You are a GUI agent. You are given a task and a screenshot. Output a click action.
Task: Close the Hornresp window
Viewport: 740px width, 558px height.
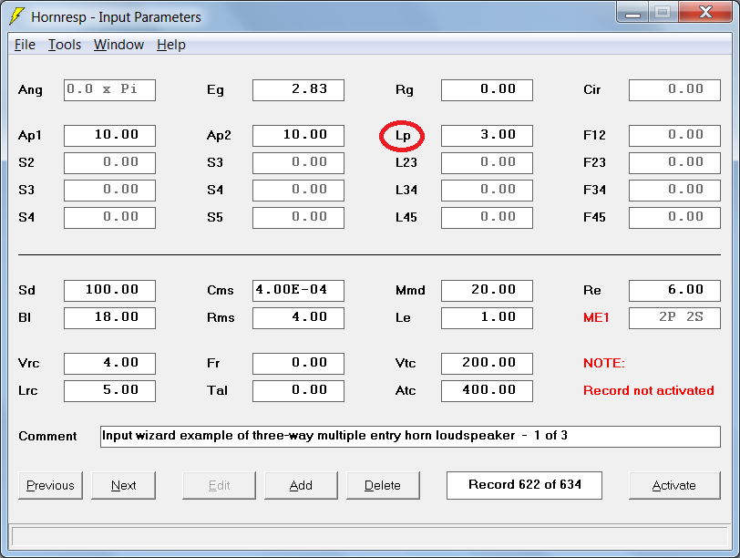click(x=705, y=12)
